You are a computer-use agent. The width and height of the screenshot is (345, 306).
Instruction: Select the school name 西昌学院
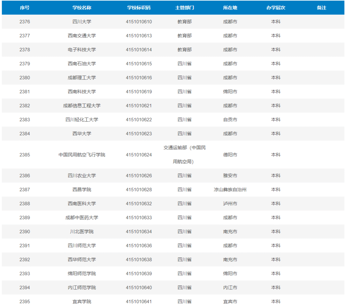click(x=82, y=190)
